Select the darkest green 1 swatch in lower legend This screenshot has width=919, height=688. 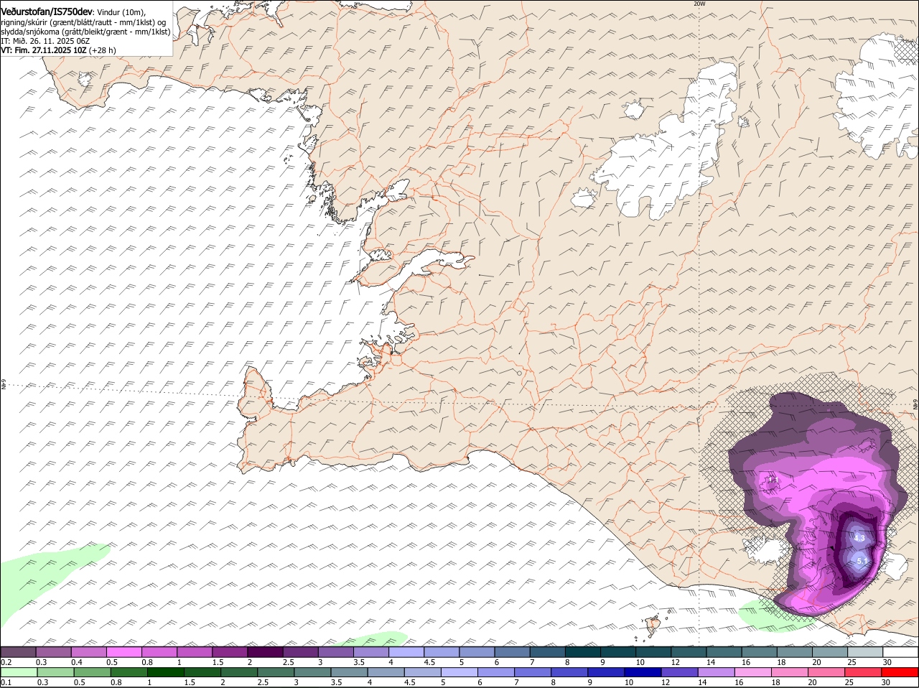tap(165, 672)
